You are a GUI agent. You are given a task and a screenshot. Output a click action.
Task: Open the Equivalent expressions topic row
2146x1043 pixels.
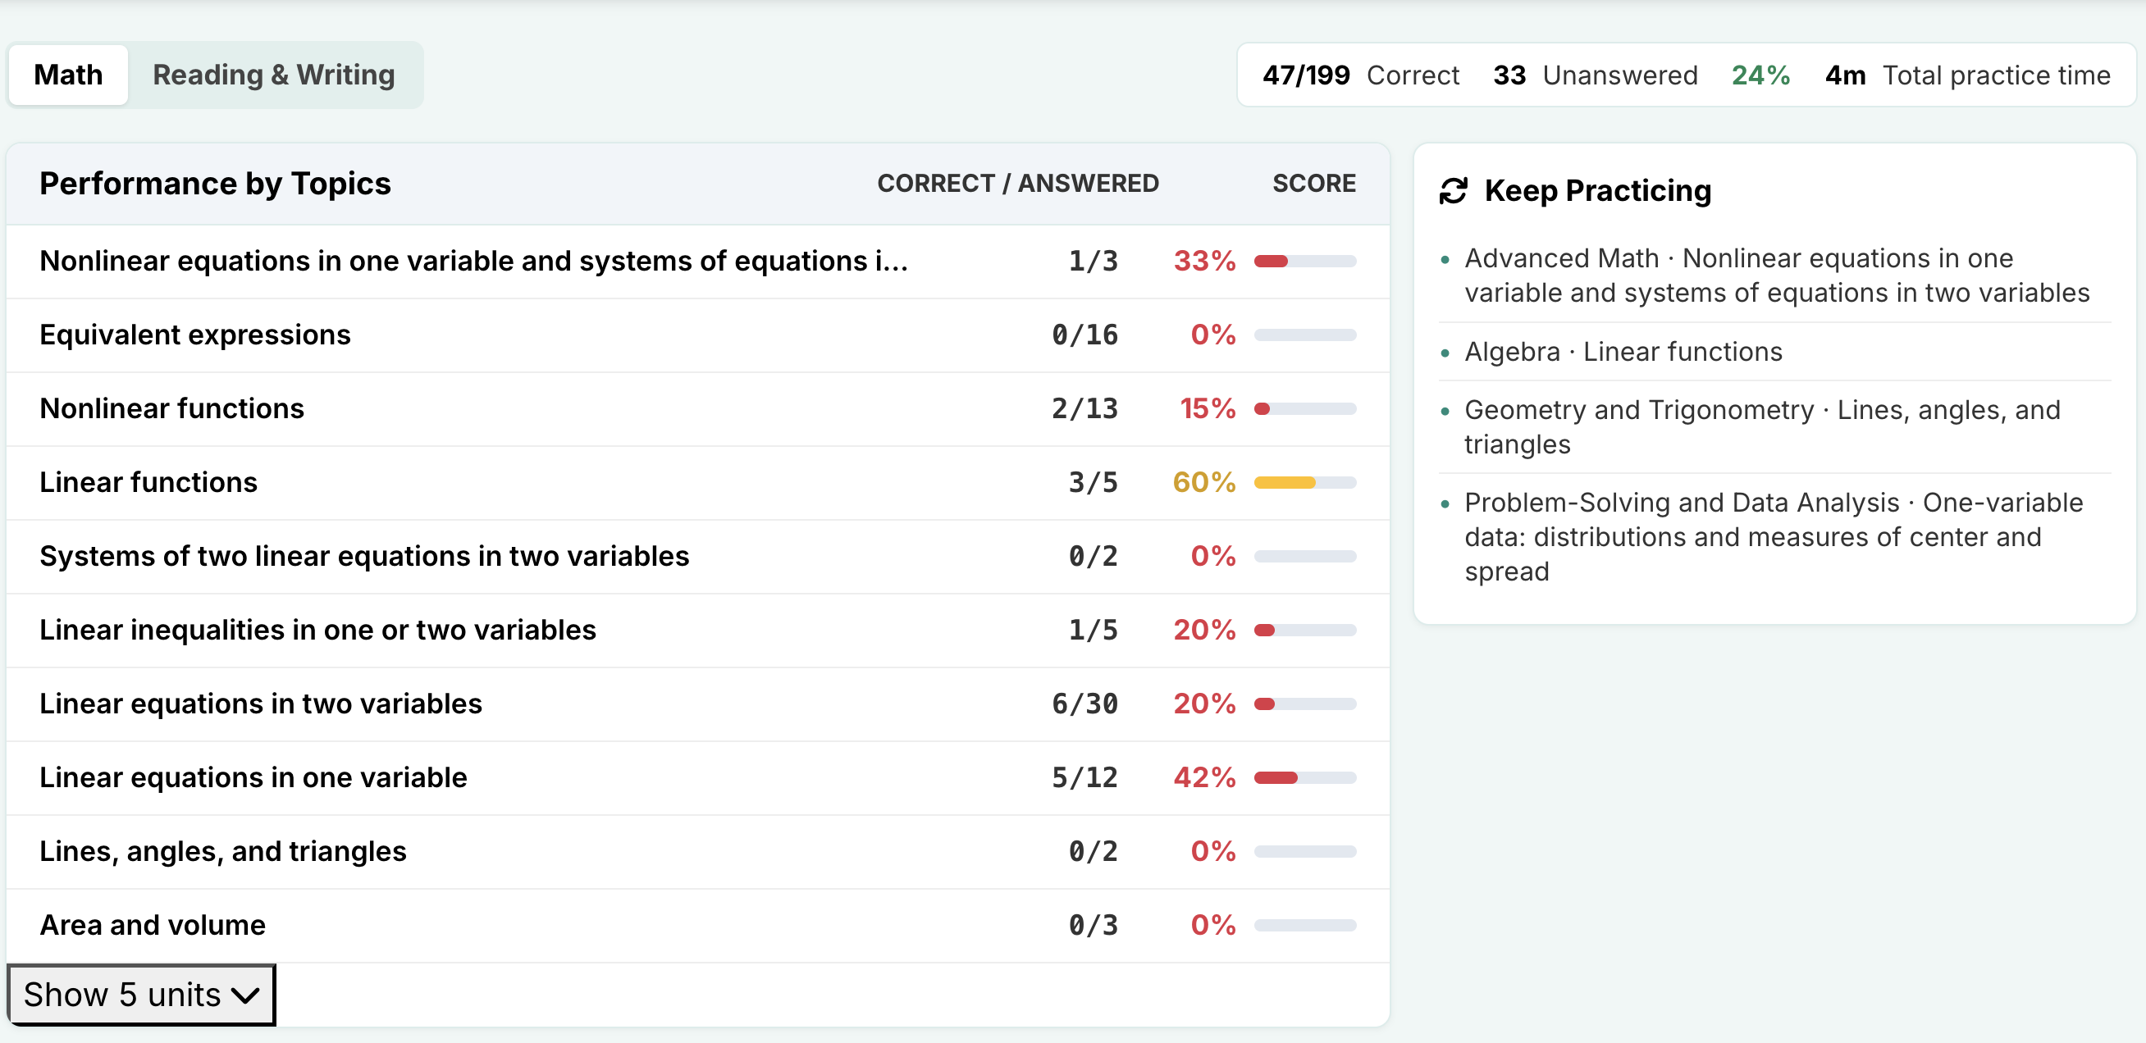coord(195,335)
